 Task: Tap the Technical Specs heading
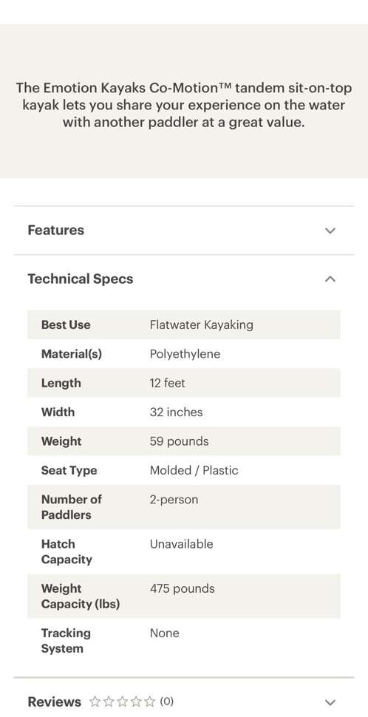[x=81, y=279]
